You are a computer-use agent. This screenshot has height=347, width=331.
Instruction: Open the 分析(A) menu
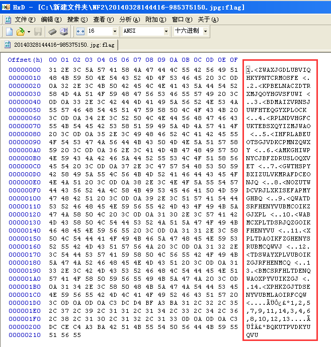tap(129, 20)
